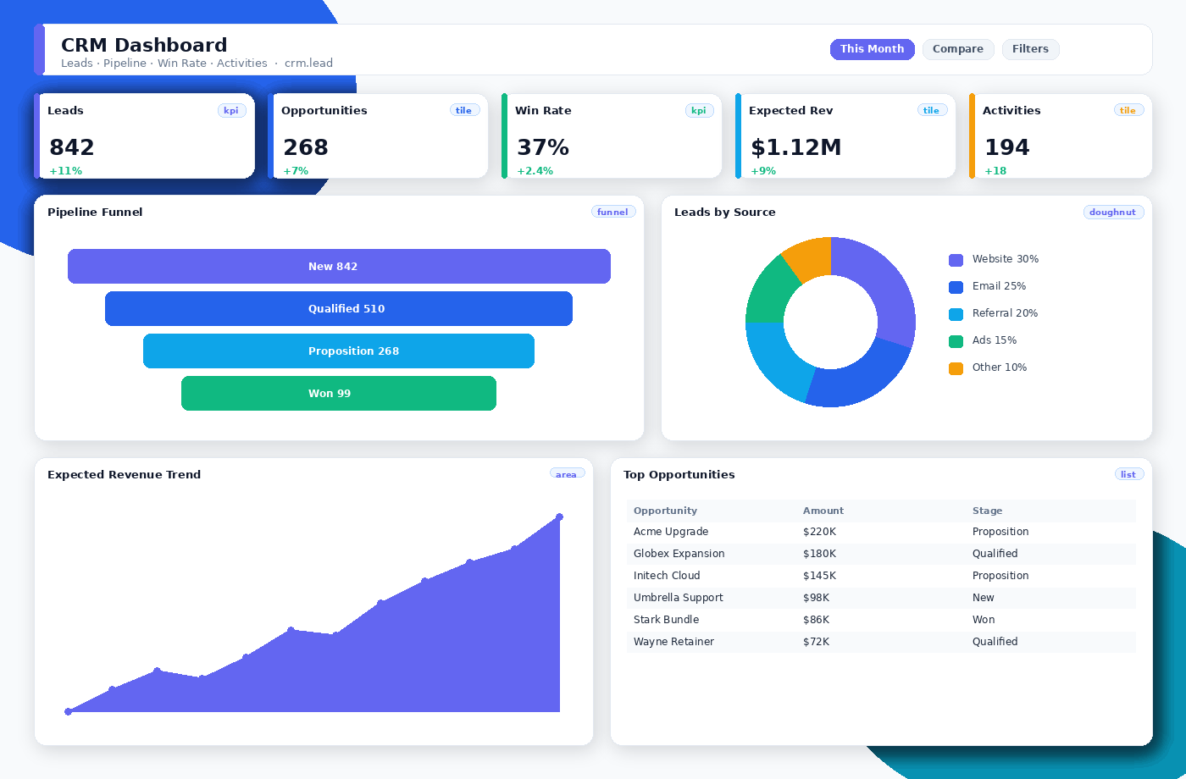Click the first data point on revenue trend
The image size is (1186, 779).
click(x=69, y=711)
